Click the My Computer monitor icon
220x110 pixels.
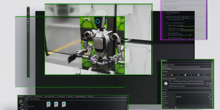[21, 108]
